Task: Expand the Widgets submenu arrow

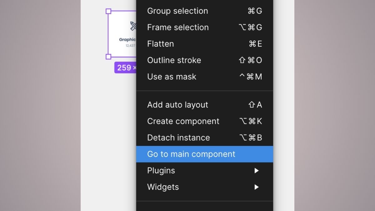Action: coord(257,187)
